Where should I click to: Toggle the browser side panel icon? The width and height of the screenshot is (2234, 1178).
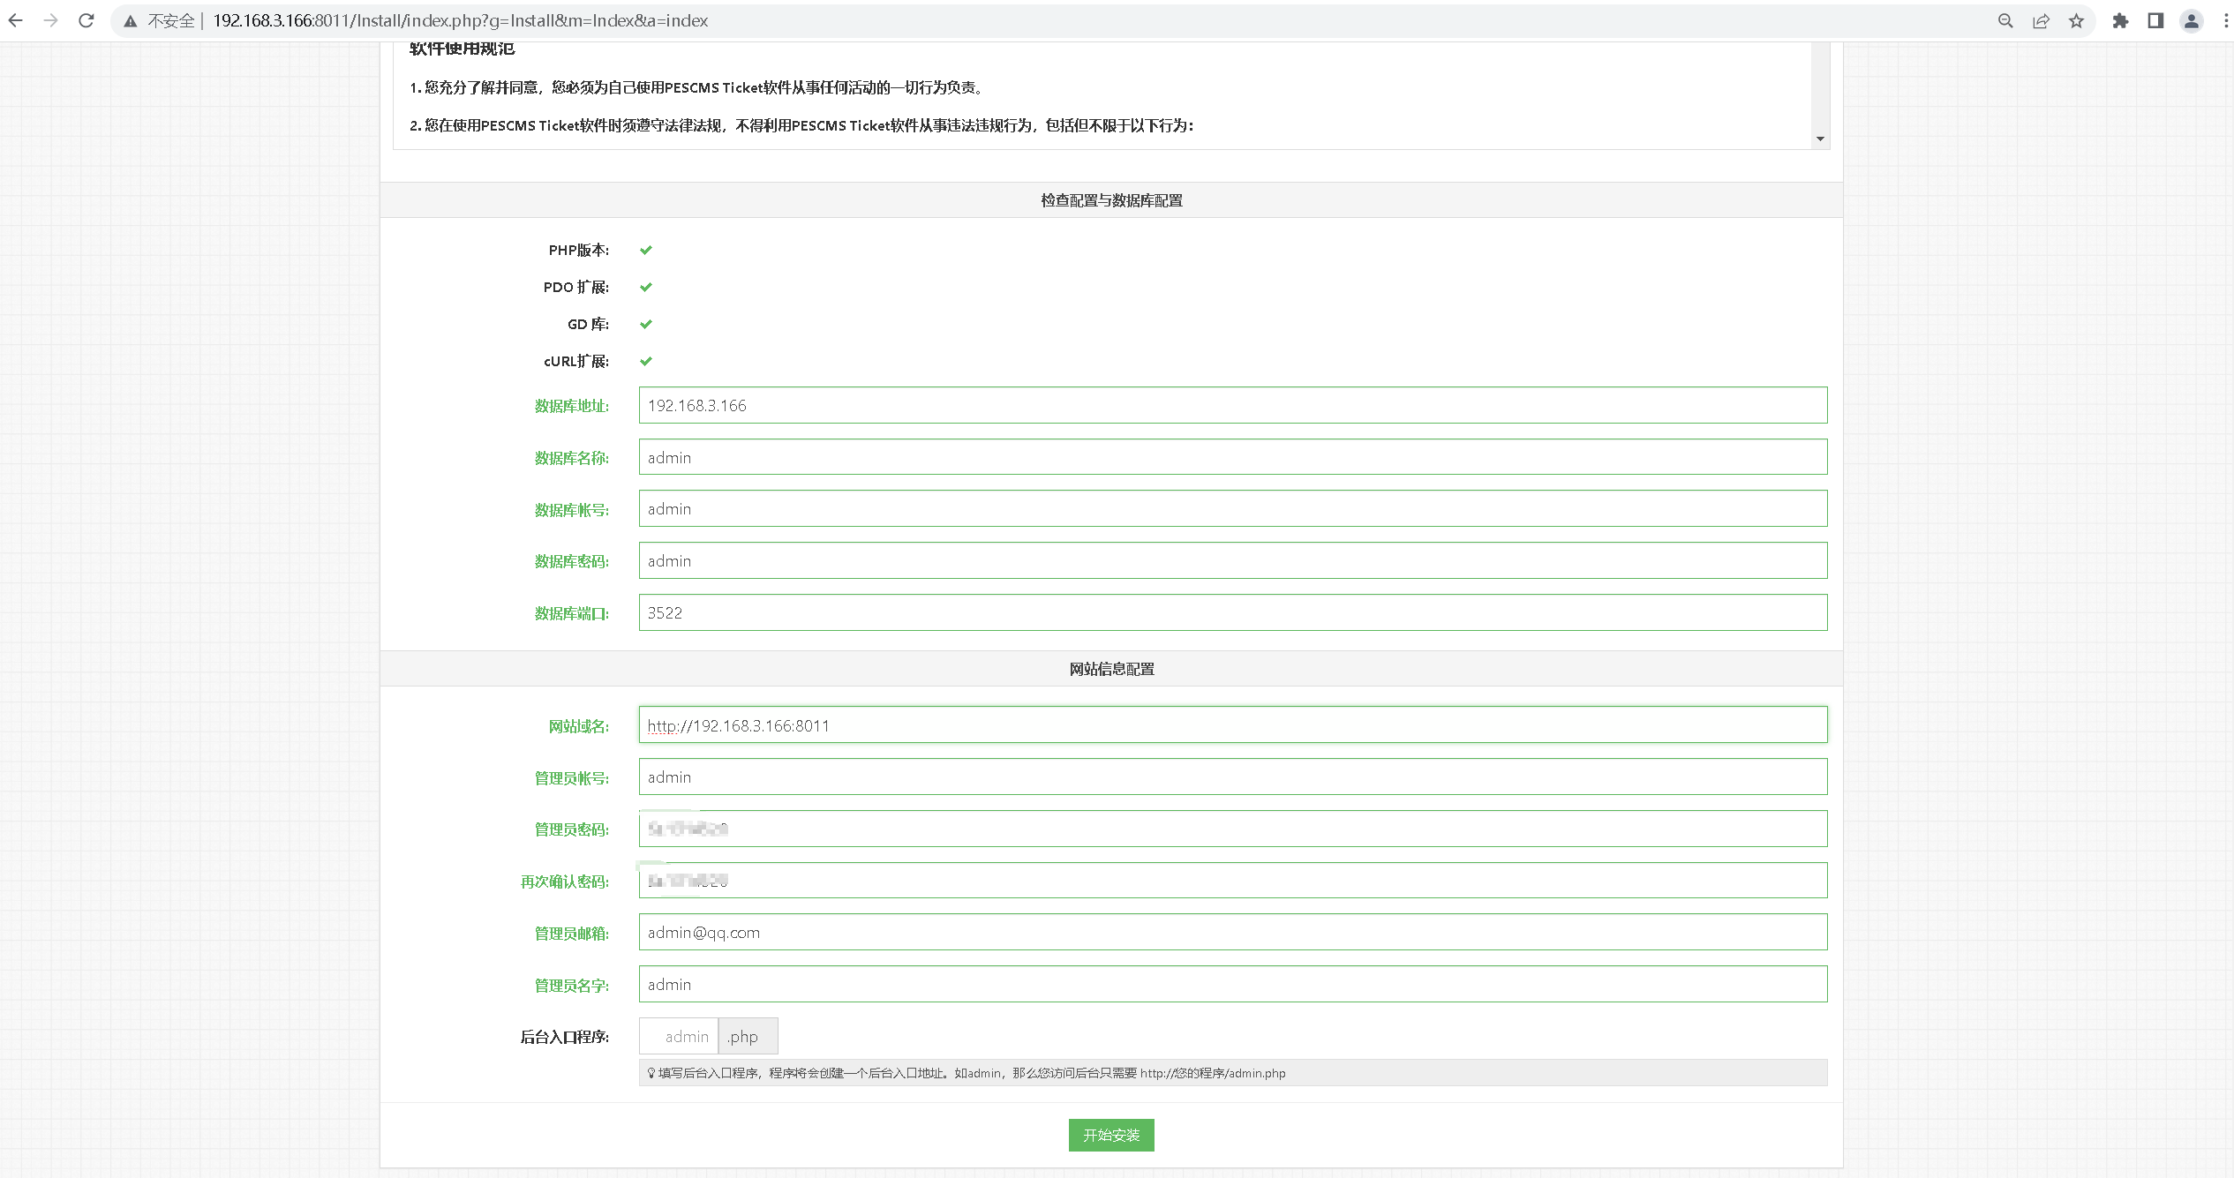[x=2155, y=21]
